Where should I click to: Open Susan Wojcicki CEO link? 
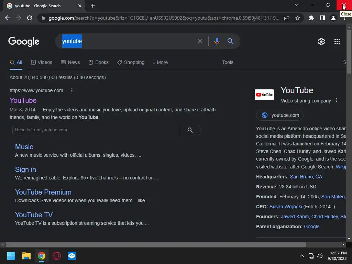pos(286,207)
